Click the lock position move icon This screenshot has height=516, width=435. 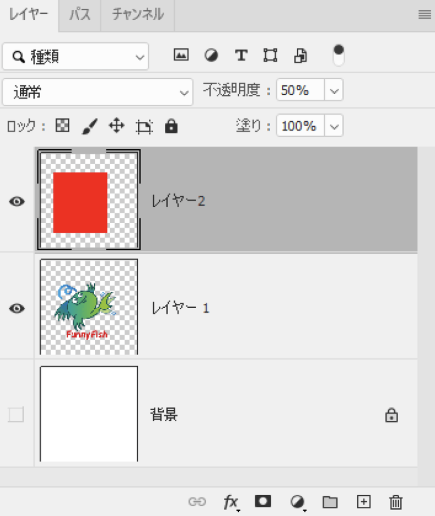point(116,127)
